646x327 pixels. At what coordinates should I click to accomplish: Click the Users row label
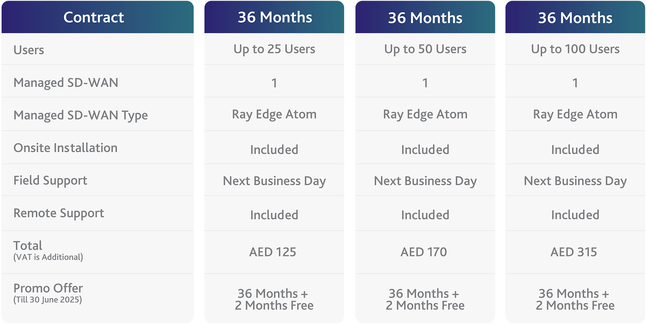click(29, 50)
